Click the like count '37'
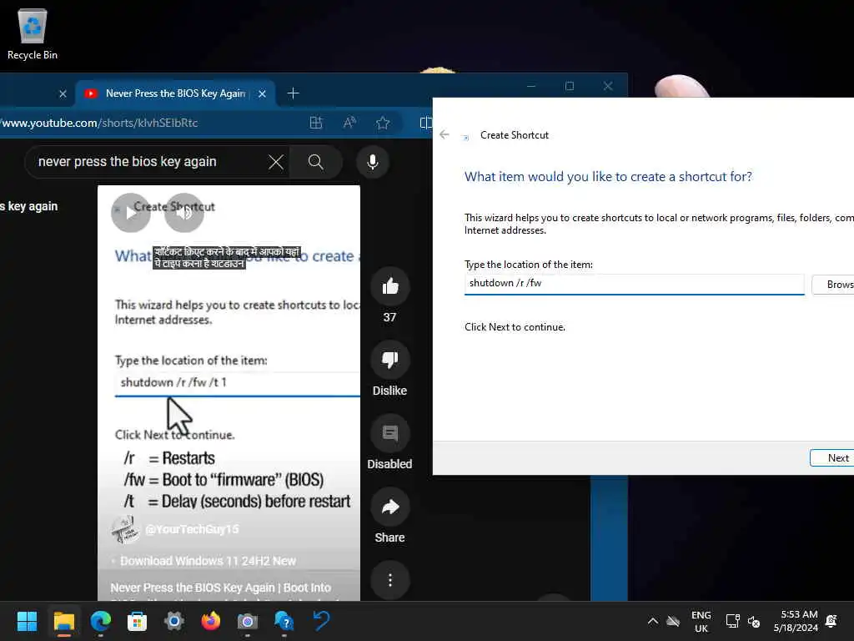This screenshot has width=854, height=641. tap(389, 317)
